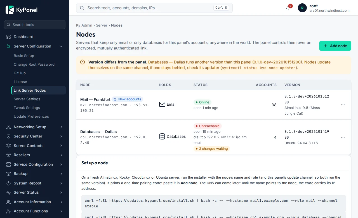Click the Unreachable status badge
The height and width of the screenshot is (218, 358).
tap(208, 126)
